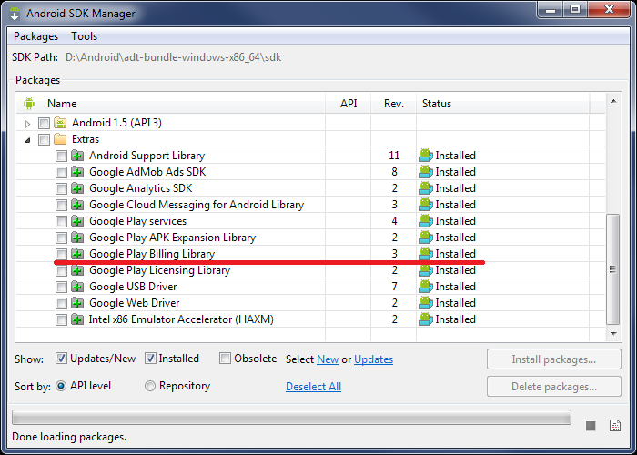Click the Install packages button
This screenshot has height=455, width=637.
click(x=553, y=359)
